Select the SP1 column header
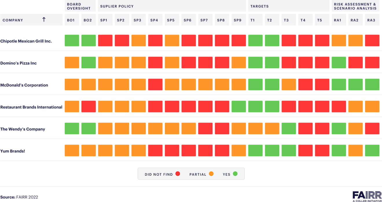This screenshot has width=382, height=202. click(105, 20)
